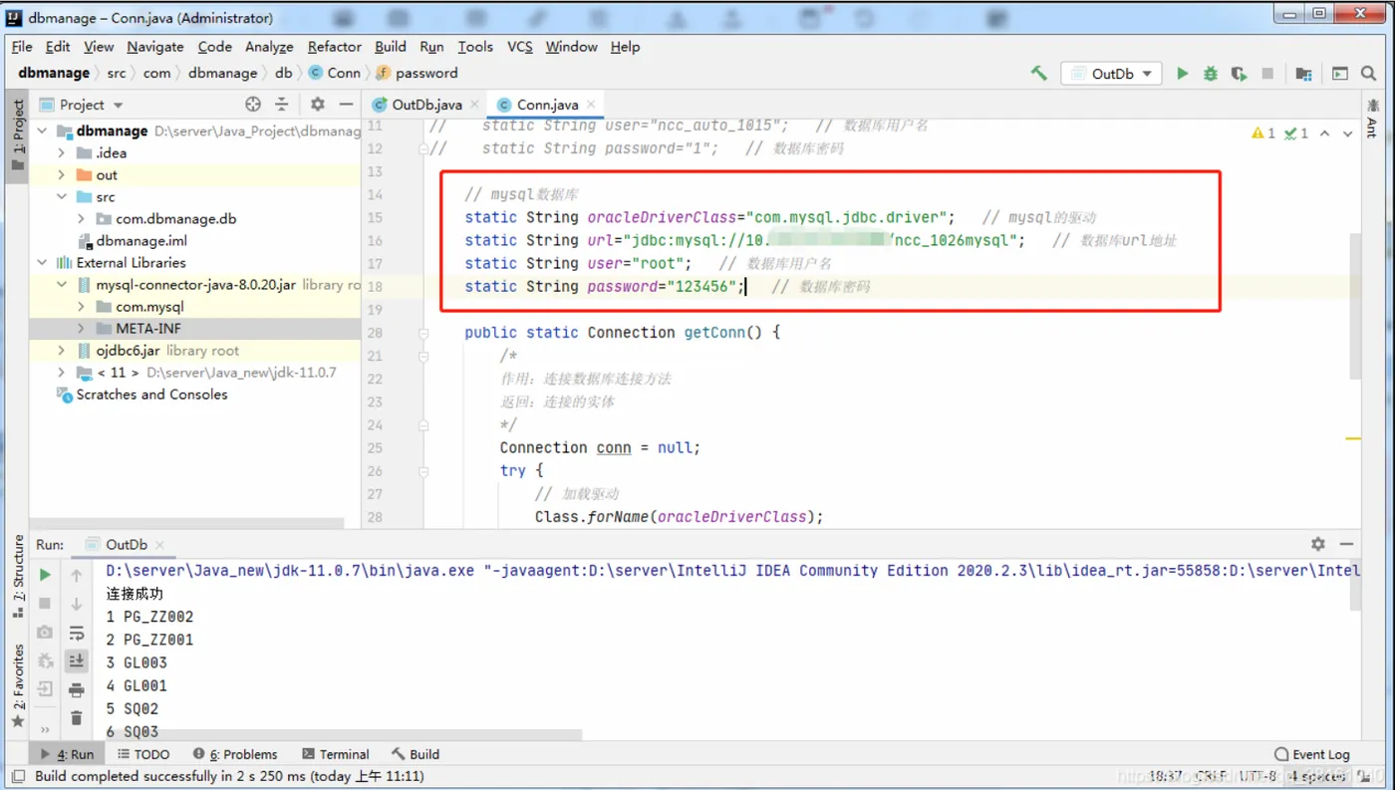Toggle scroll to end in the Run console
The width and height of the screenshot is (1395, 790).
point(77,660)
